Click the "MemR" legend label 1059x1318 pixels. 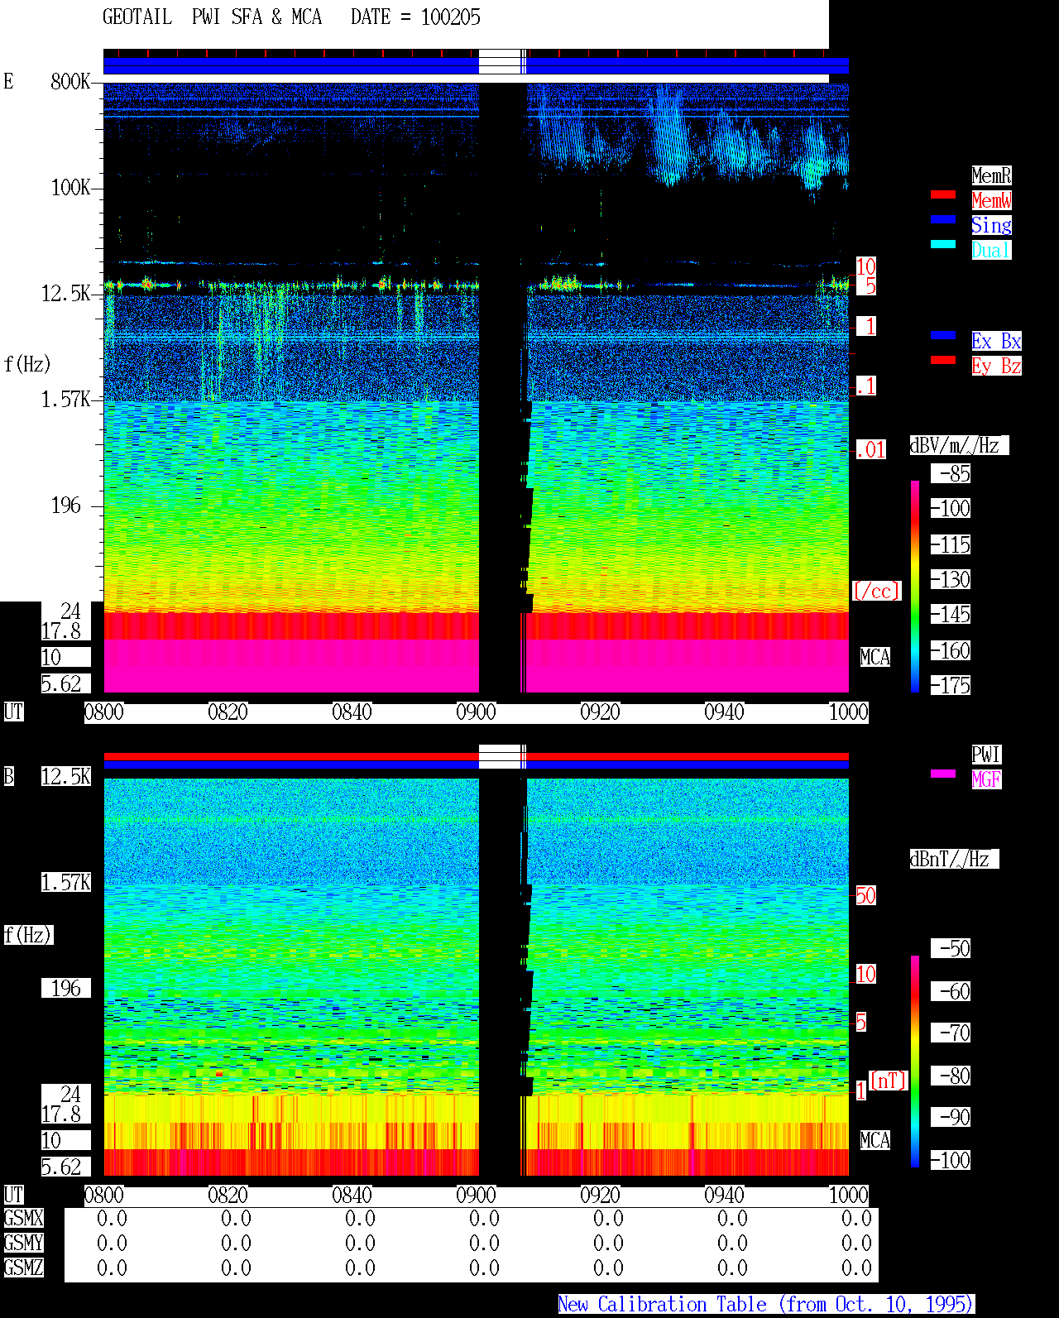pos(991,175)
